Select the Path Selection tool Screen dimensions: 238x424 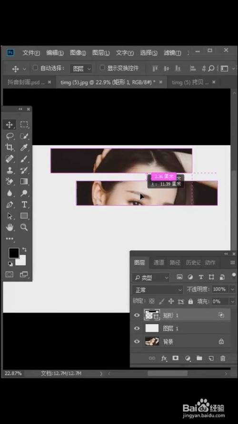click(x=10, y=216)
